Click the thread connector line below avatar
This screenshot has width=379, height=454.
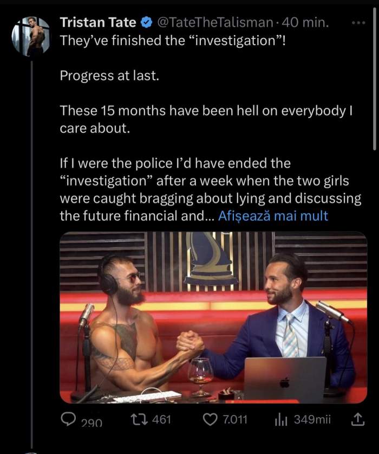click(x=32, y=255)
